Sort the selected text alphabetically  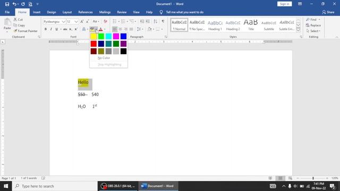pyautogui.click(x=156, y=21)
